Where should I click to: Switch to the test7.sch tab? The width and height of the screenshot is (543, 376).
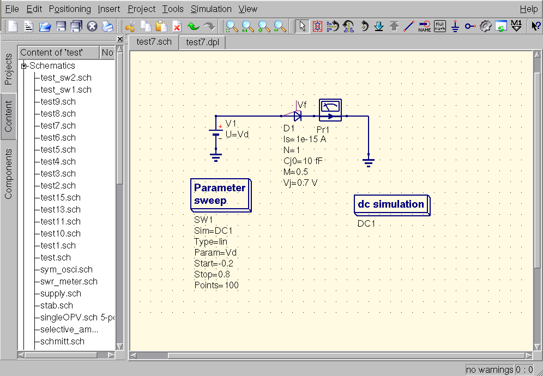coord(154,42)
